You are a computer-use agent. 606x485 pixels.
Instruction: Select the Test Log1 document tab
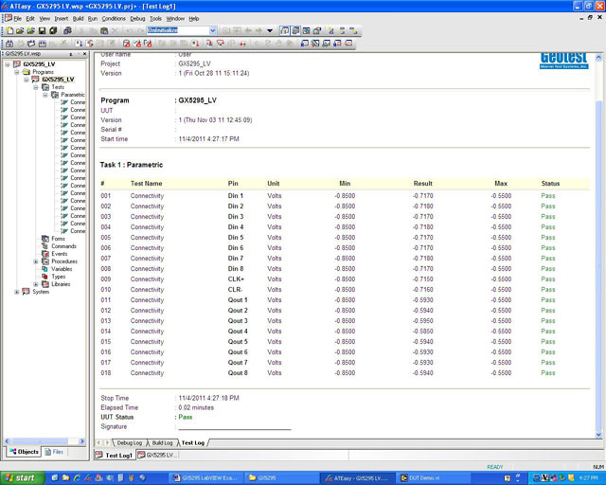coord(115,456)
